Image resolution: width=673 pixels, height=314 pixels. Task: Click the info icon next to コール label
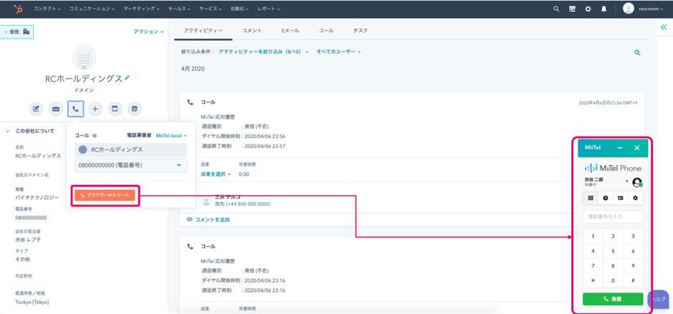tap(95, 135)
